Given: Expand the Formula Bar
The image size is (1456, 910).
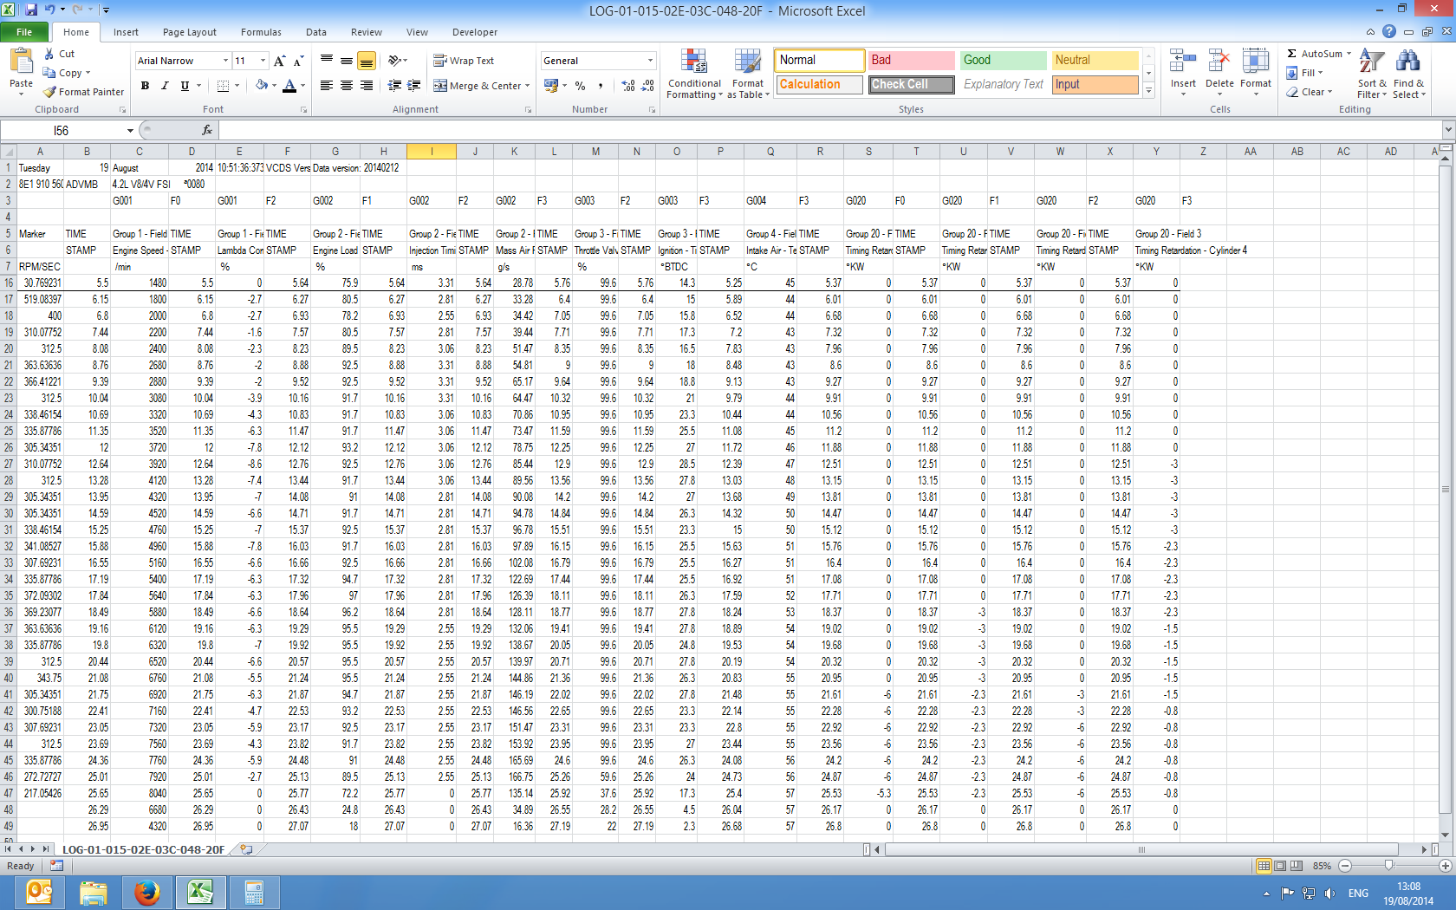Looking at the screenshot, I should tap(1447, 130).
